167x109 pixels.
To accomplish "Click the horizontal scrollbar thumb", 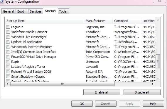I will coord(63,84).
